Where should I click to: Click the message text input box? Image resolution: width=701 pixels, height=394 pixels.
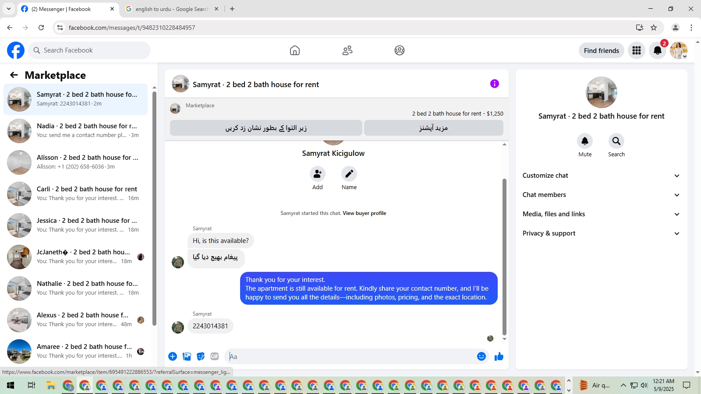[350, 356]
